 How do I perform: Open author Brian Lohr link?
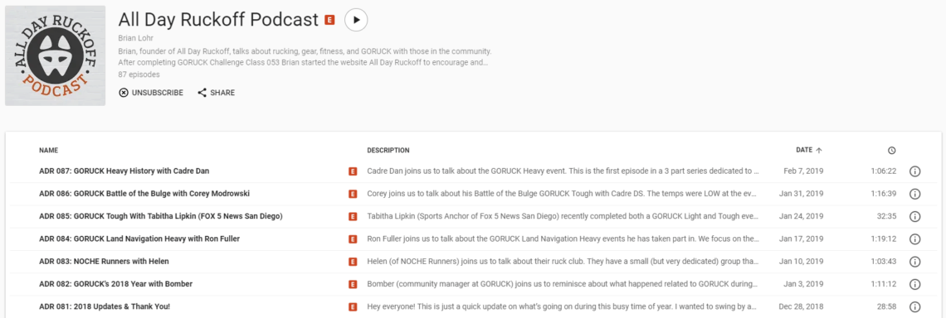(x=136, y=39)
